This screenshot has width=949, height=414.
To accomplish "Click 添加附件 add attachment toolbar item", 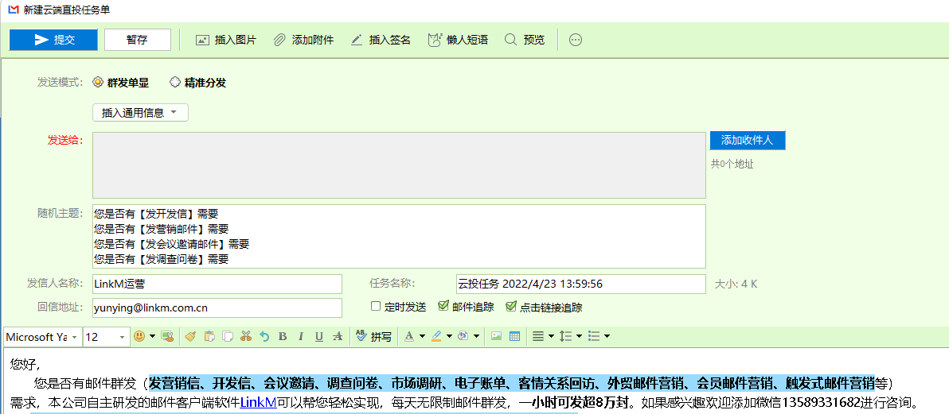I will (x=303, y=40).
